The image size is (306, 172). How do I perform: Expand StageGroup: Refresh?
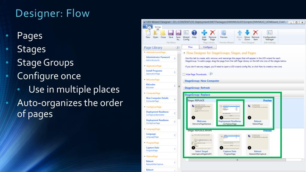coord(243,88)
